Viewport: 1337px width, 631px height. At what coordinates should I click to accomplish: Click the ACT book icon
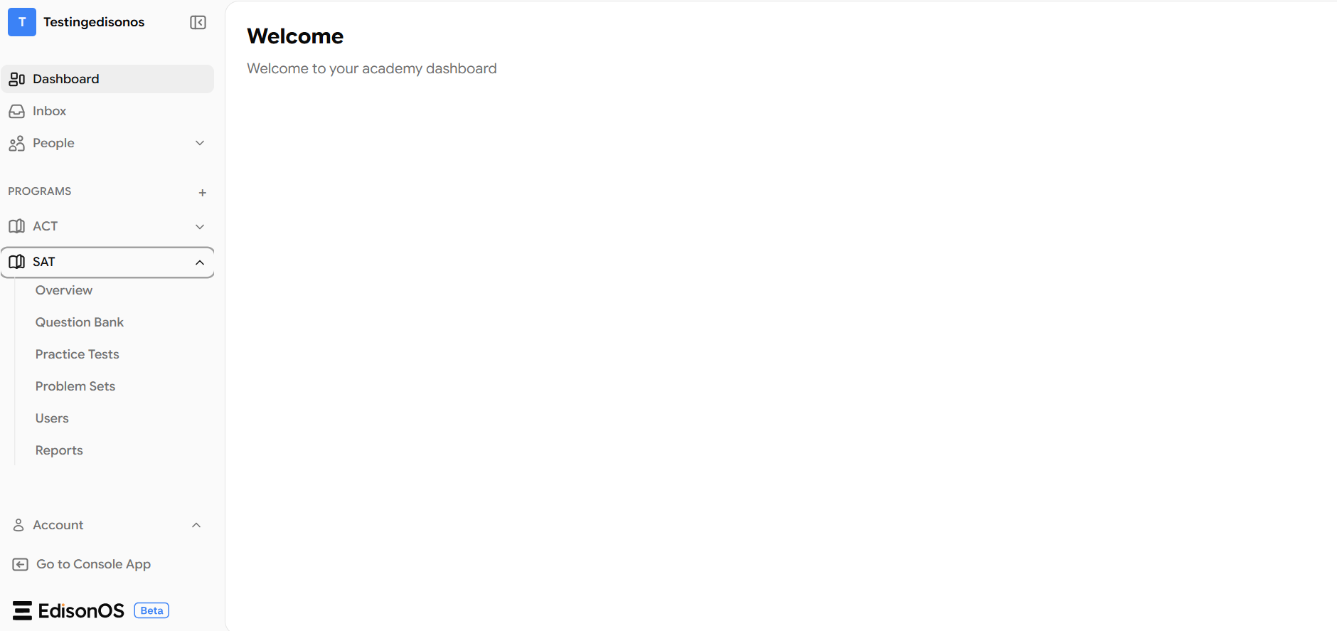pyautogui.click(x=17, y=226)
